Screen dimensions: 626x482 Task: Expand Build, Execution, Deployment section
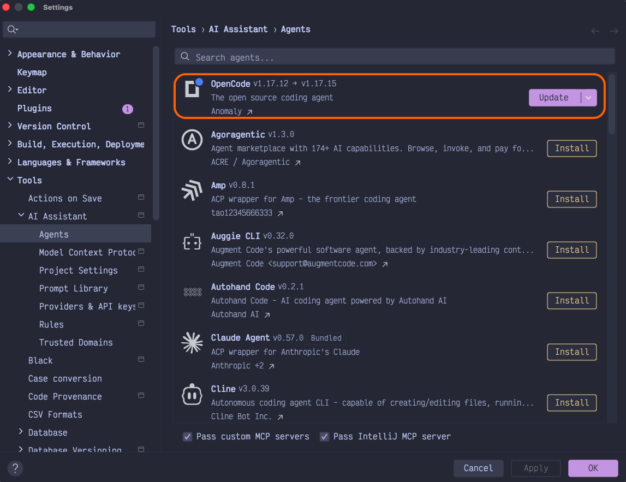10,144
